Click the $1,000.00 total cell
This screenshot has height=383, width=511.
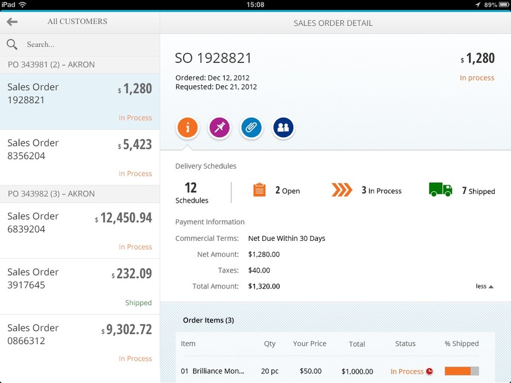click(x=357, y=371)
